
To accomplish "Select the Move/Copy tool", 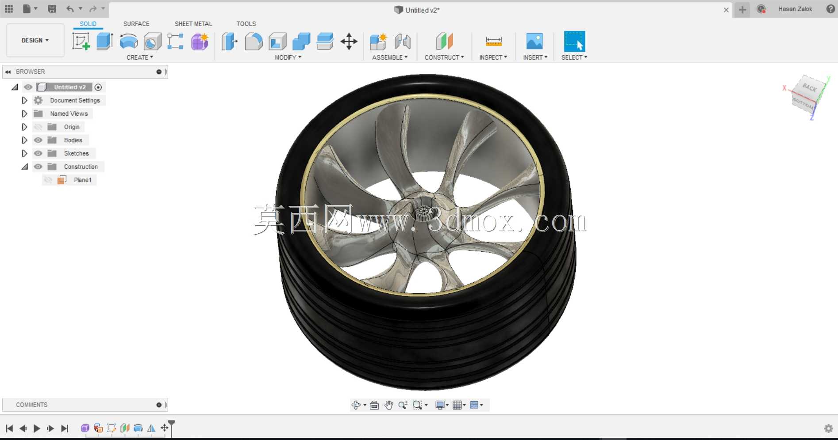I will [x=349, y=42].
